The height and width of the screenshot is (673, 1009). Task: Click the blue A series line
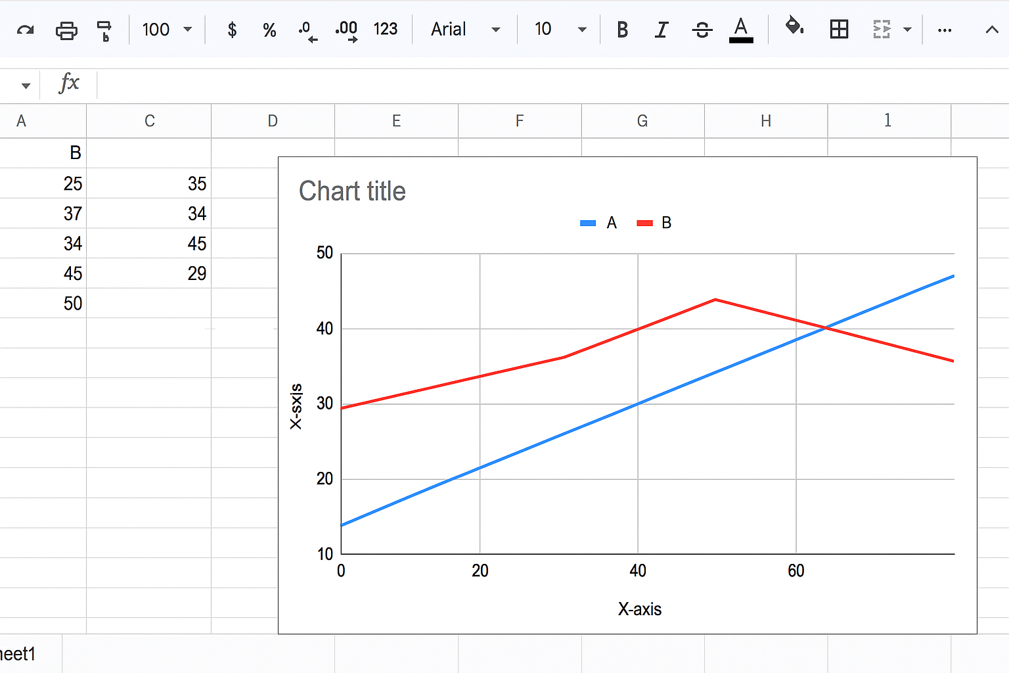(x=637, y=404)
